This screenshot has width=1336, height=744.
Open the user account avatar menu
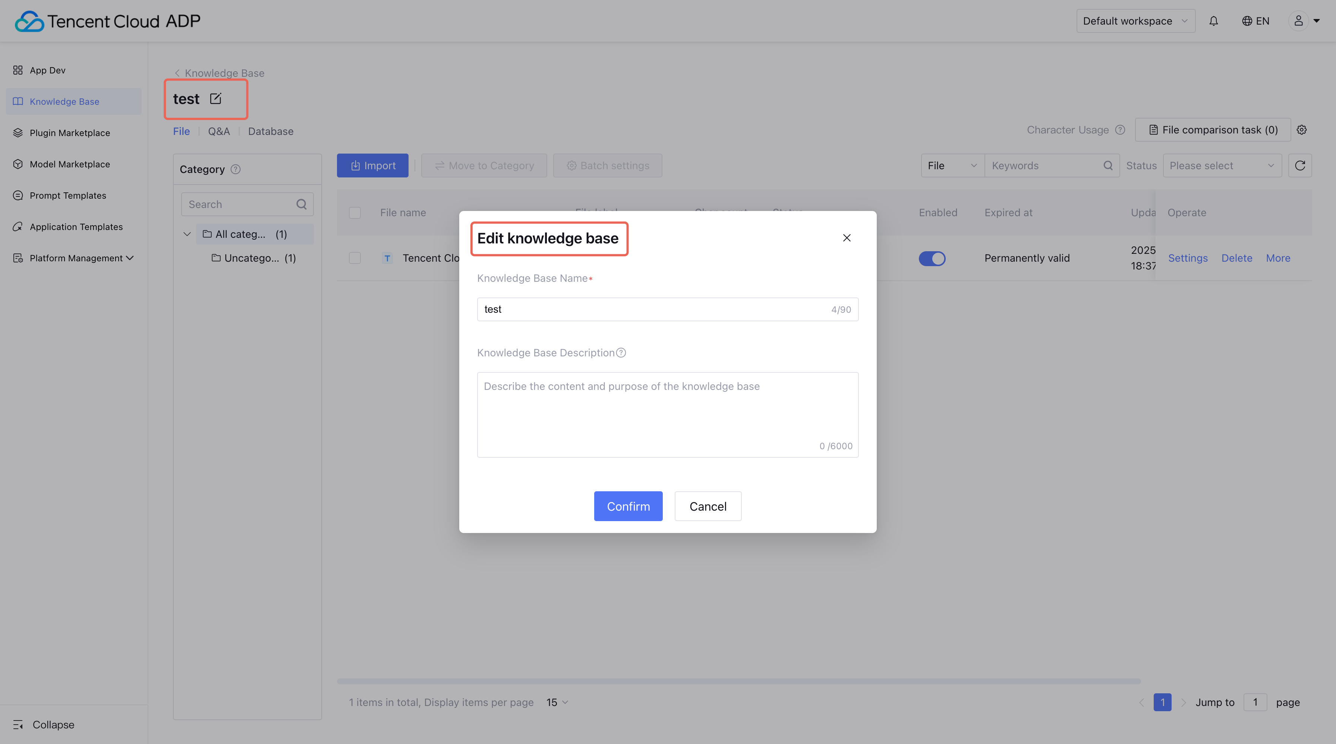pyautogui.click(x=1299, y=21)
